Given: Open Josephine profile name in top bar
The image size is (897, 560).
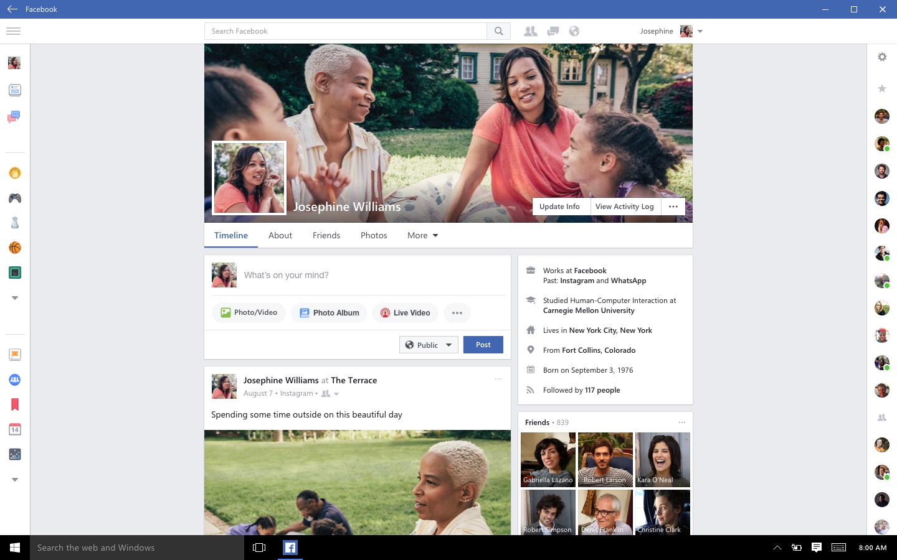Looking at the screenshot, I should pyautogui.click(x=657, y=31).
